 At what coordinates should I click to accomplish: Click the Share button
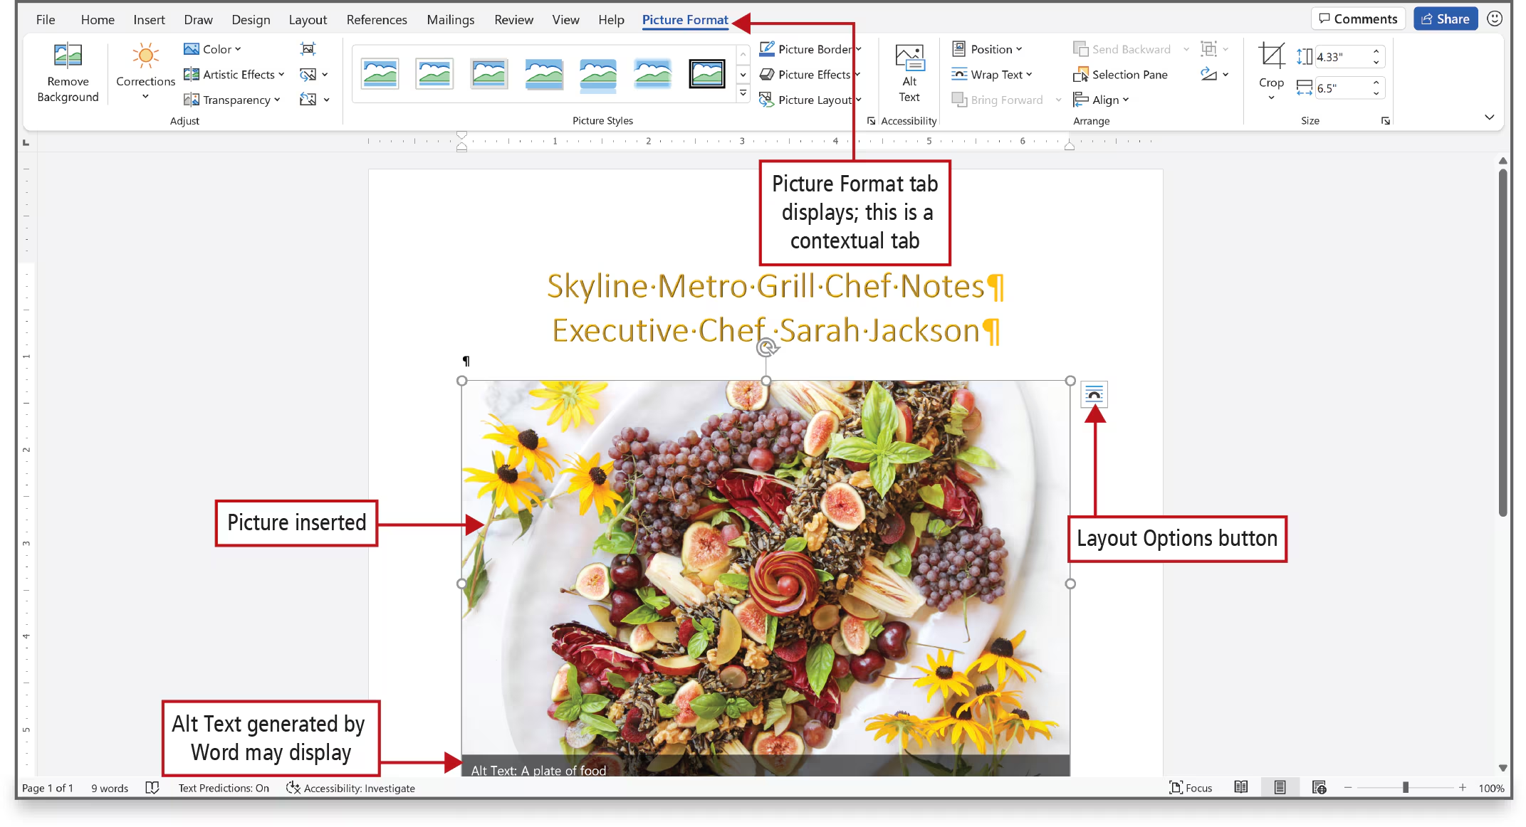tap(1446, 19)
